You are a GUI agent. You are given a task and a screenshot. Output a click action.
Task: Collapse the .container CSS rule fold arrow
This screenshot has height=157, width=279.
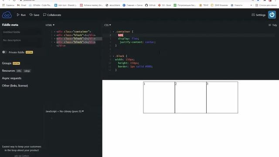pyautogui.click(x=113, y=32)
